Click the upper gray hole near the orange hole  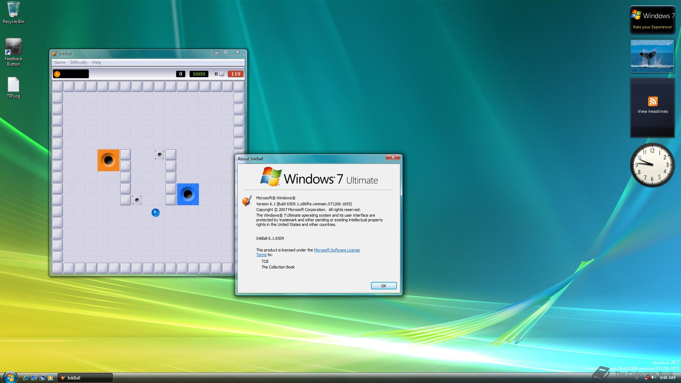point(160,155)
